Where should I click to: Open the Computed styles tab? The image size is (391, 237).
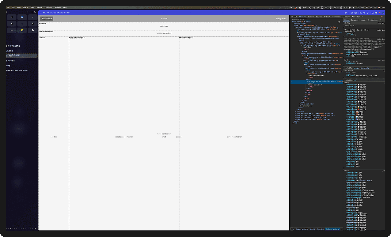click(355, 20)
